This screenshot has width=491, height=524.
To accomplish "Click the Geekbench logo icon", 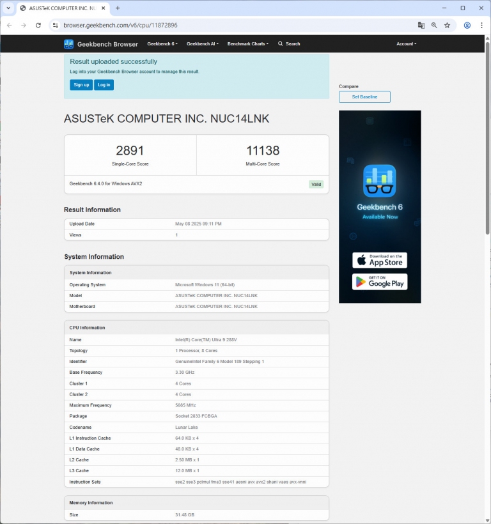I will tap(68, 44).
